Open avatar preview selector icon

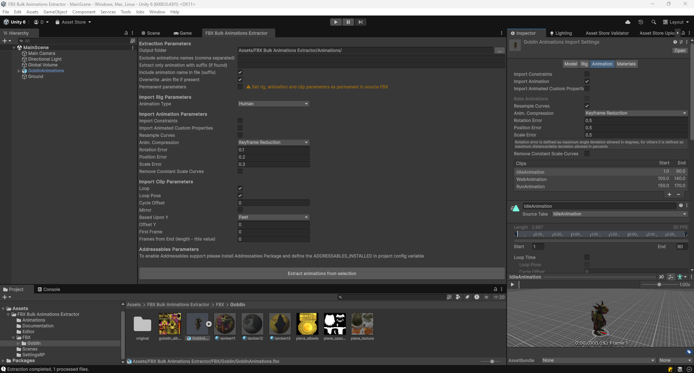682,277
